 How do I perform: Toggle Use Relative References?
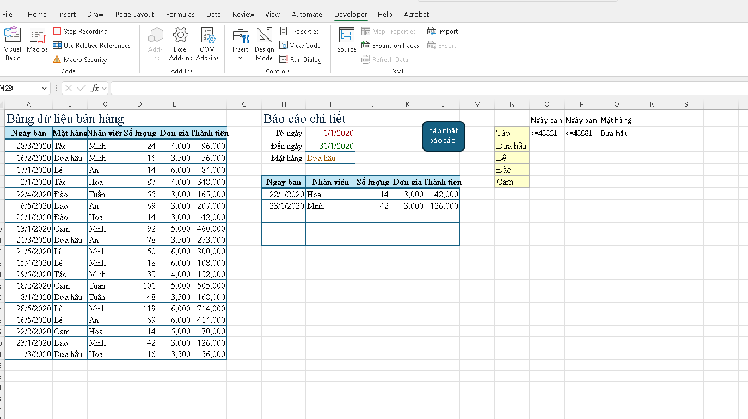click(x=92, y=46)
